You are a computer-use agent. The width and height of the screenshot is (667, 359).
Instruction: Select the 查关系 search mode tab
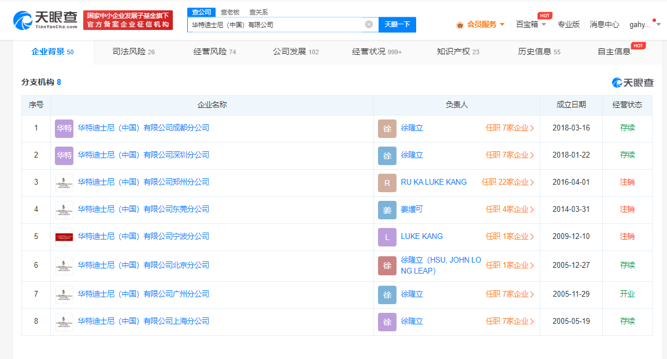coord(258,12)
